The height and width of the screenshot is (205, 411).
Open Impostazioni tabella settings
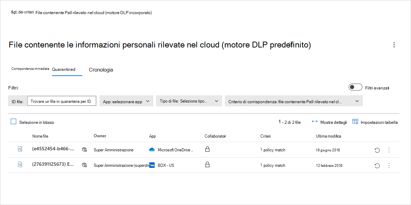[379, 122]
